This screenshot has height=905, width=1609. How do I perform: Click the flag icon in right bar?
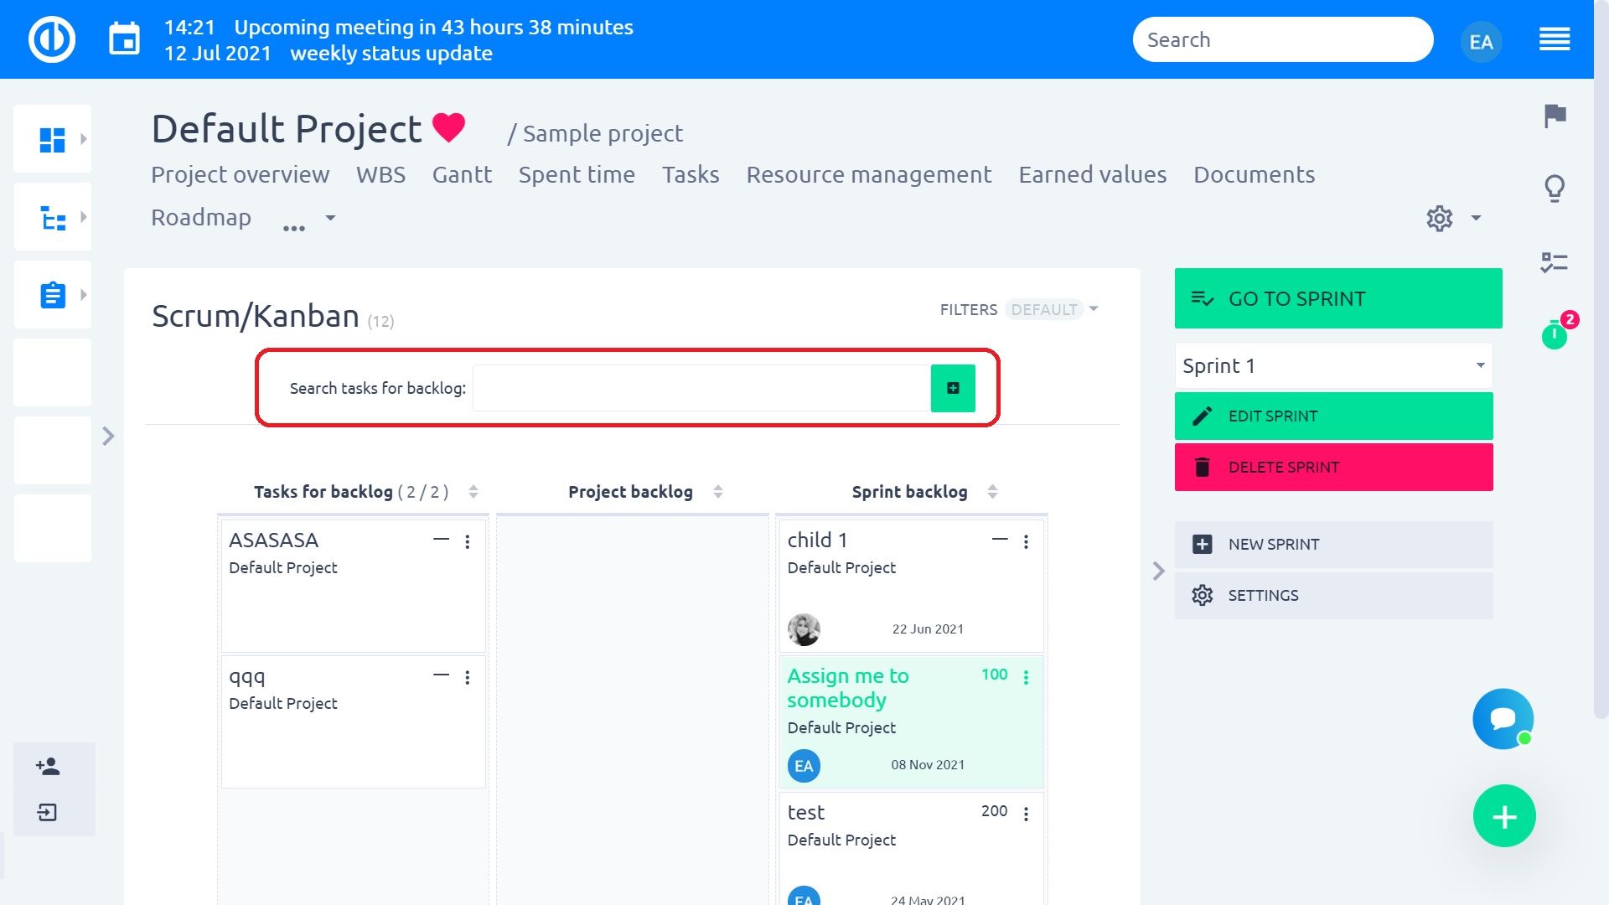click(x=1555, y=116)
